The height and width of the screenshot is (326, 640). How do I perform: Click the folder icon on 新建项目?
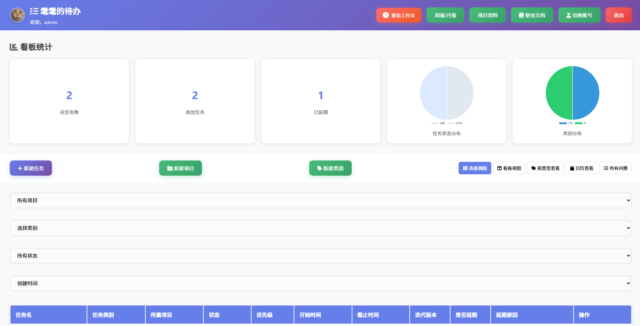click(x=170, y=169)
